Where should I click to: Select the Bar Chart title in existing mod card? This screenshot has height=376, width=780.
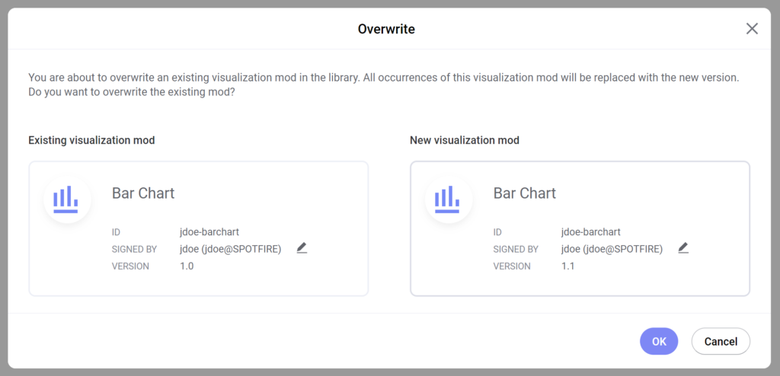point(143,193)
